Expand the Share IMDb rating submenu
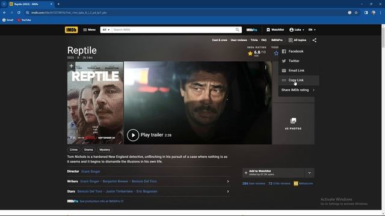Image resolution: width=385 pixels, height=216 pixels. (298, 90)
